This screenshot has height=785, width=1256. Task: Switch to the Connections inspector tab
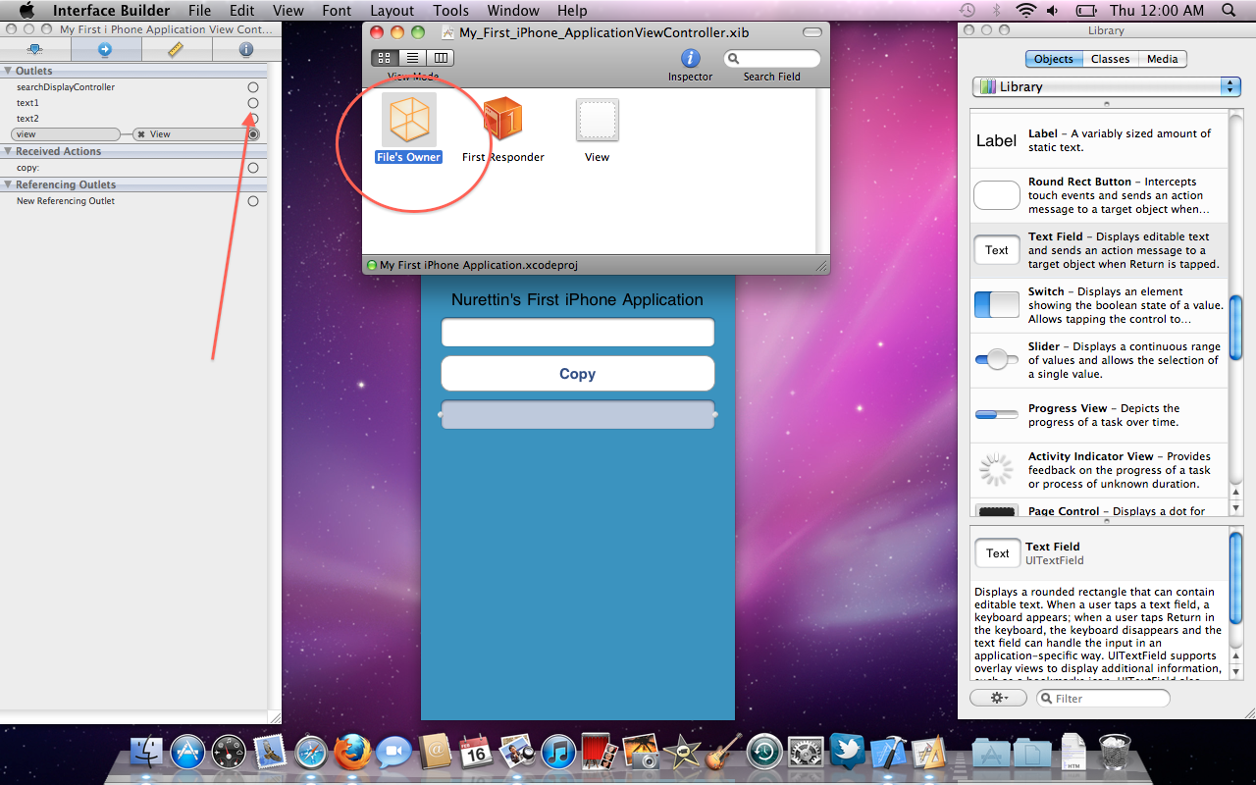point(106,49)
